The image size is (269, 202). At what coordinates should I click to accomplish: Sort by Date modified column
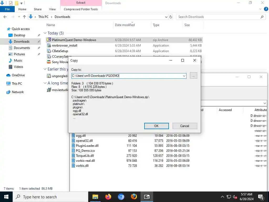(125, 25)
